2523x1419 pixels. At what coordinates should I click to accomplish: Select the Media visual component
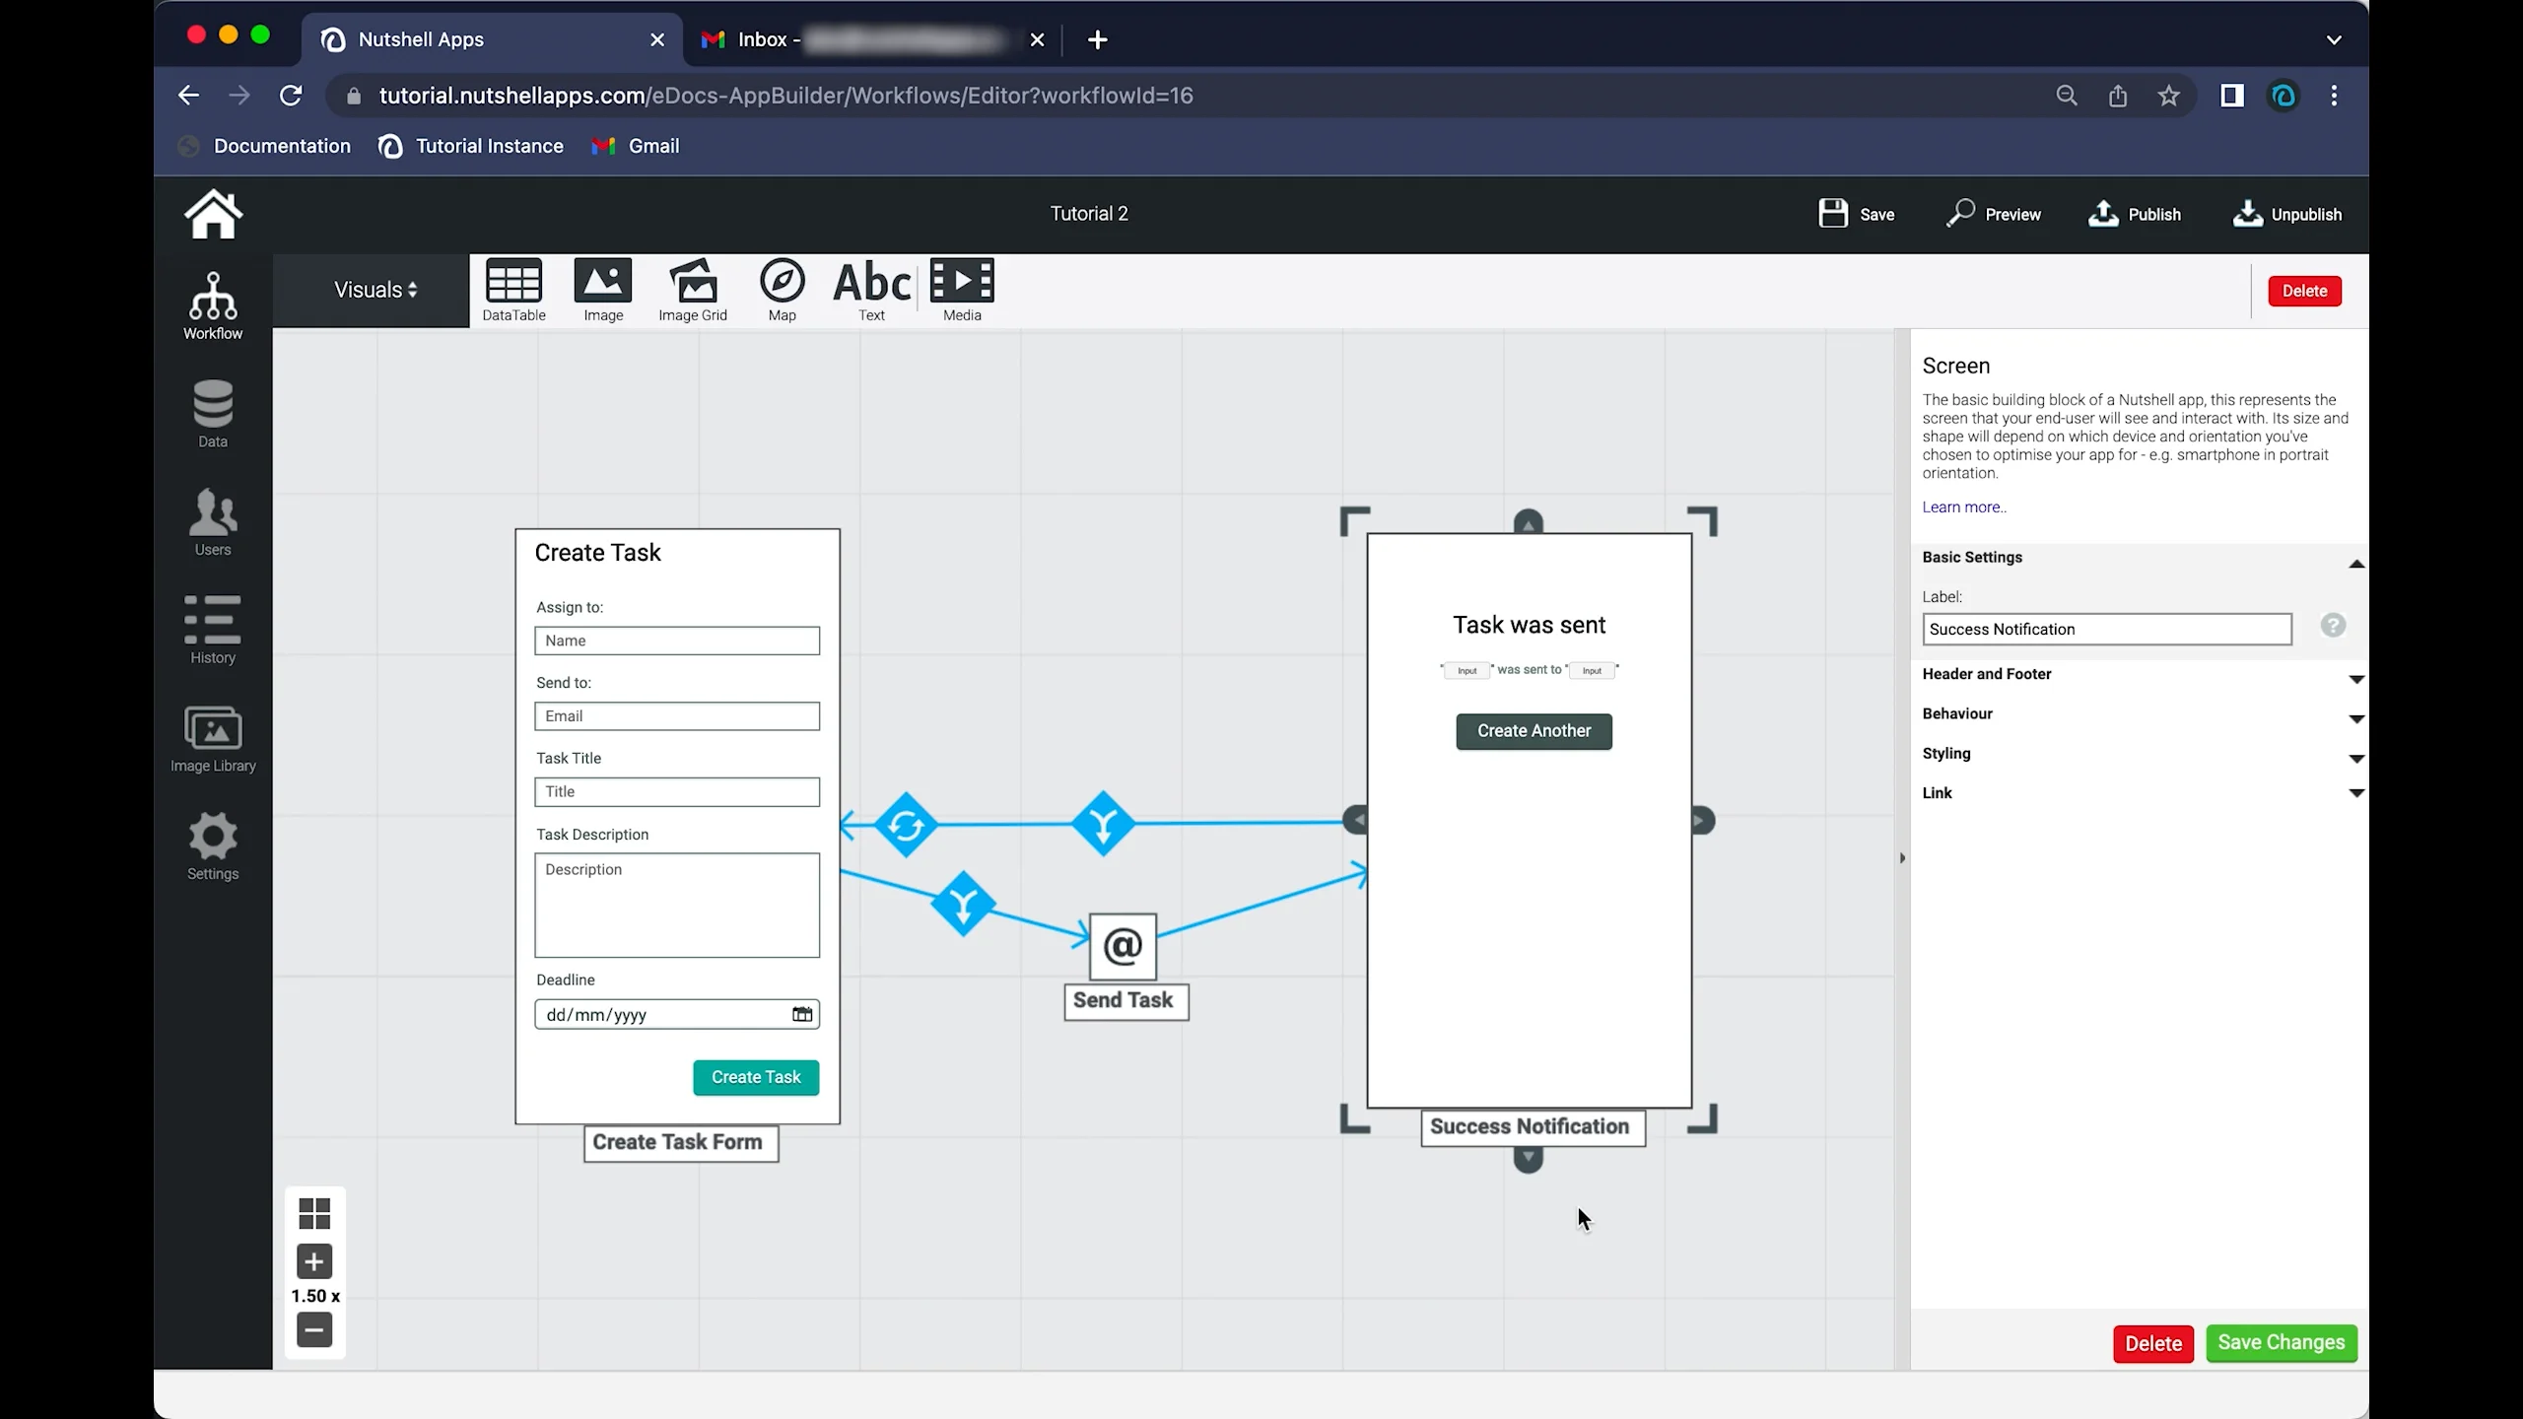point(962,291)
